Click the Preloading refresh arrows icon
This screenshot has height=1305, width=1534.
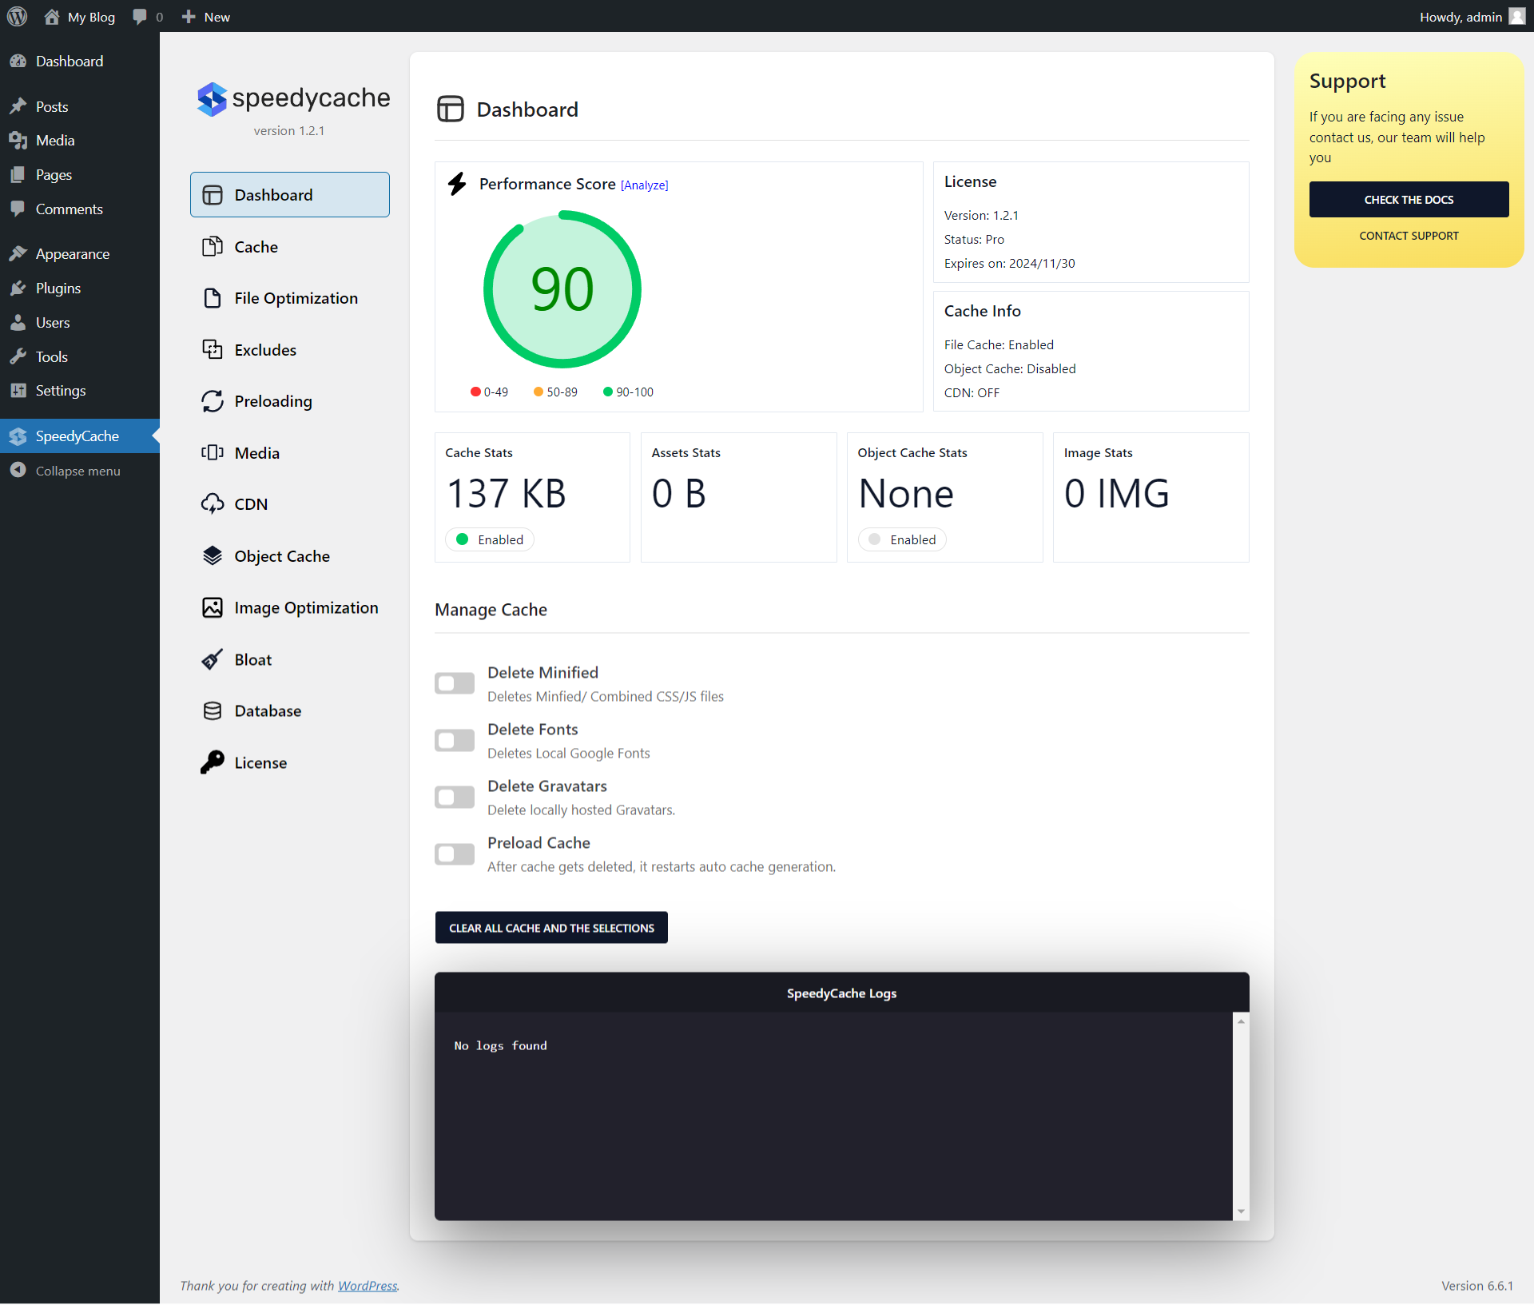coord(212,401)
